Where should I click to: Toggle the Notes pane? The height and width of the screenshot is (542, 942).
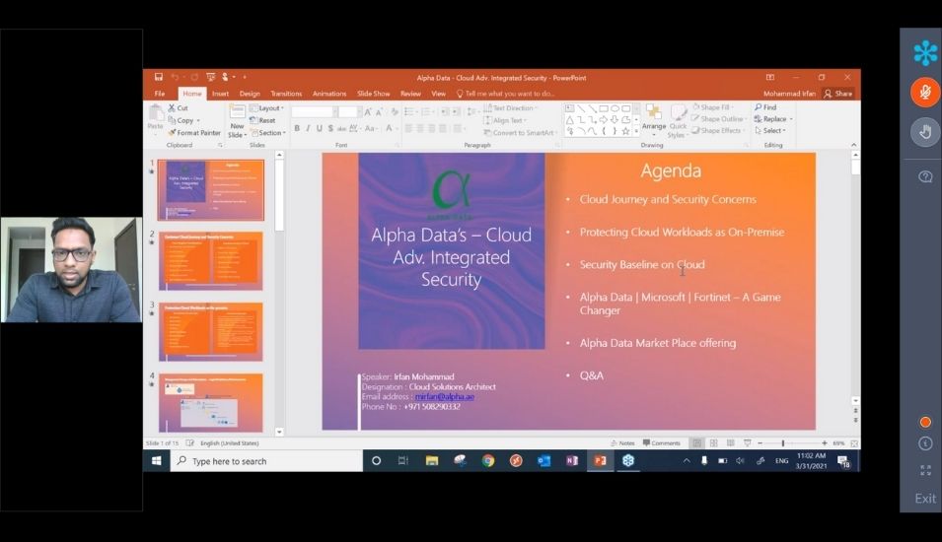[622, 443]
